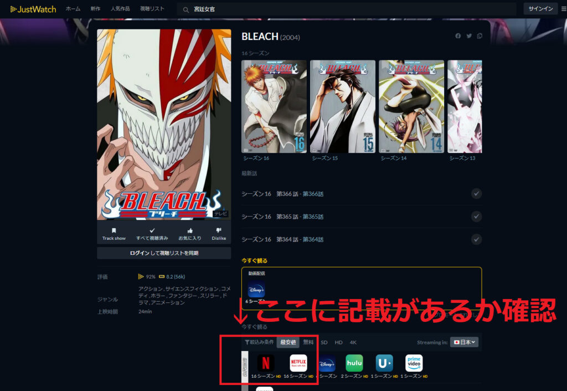Toggle 最安値 filter
567x391 pixels.
coord(288,342)
